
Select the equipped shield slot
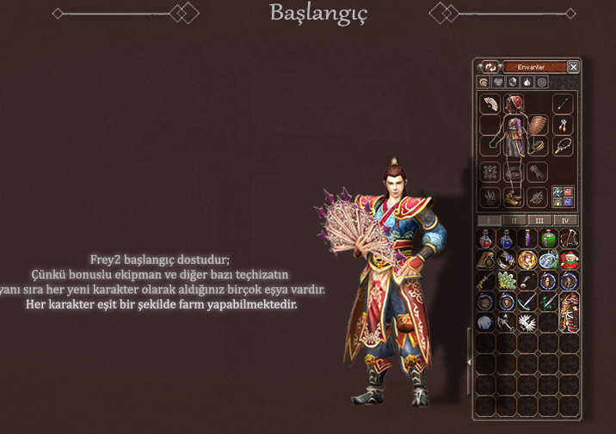tap(537, 125)
